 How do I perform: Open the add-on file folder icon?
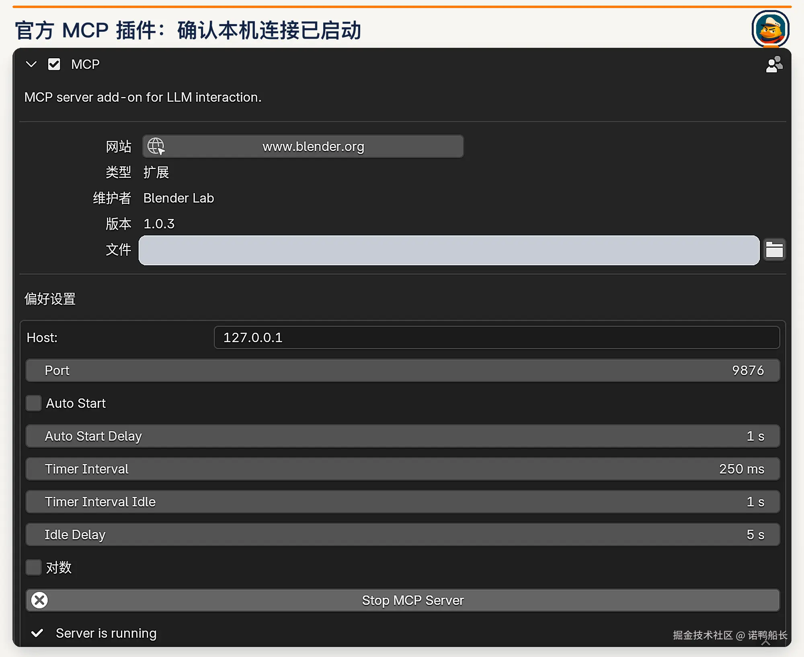(x=774, y=250)
